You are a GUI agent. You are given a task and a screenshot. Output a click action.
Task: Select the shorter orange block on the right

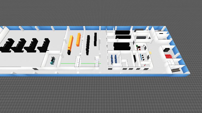tap(79, 40)
